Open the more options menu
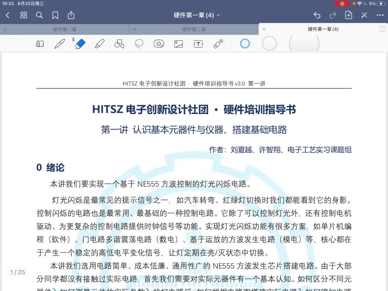 click(380, 15)
